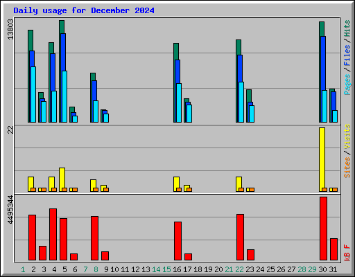Click the cyan pages bar for day 30
The height and width of the screenshot is (277, 355).
324,106
